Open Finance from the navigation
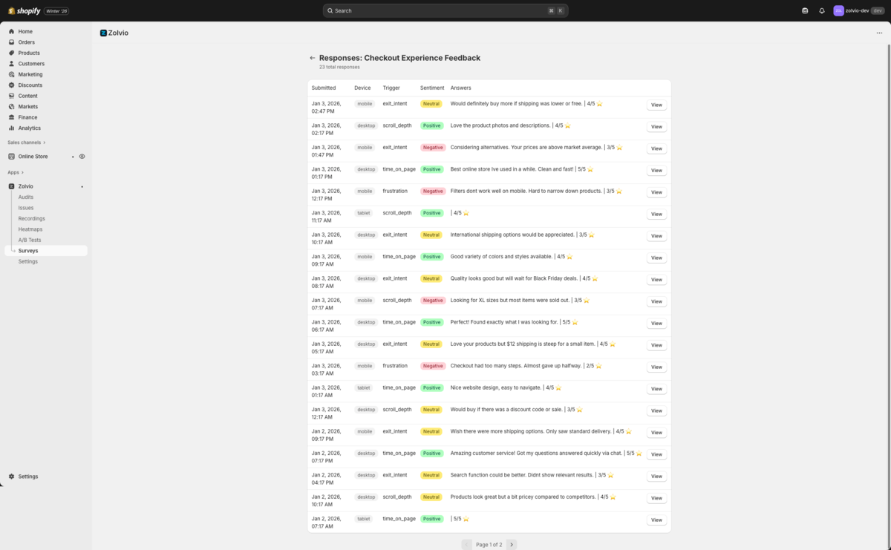 click(x=27, y=117)
